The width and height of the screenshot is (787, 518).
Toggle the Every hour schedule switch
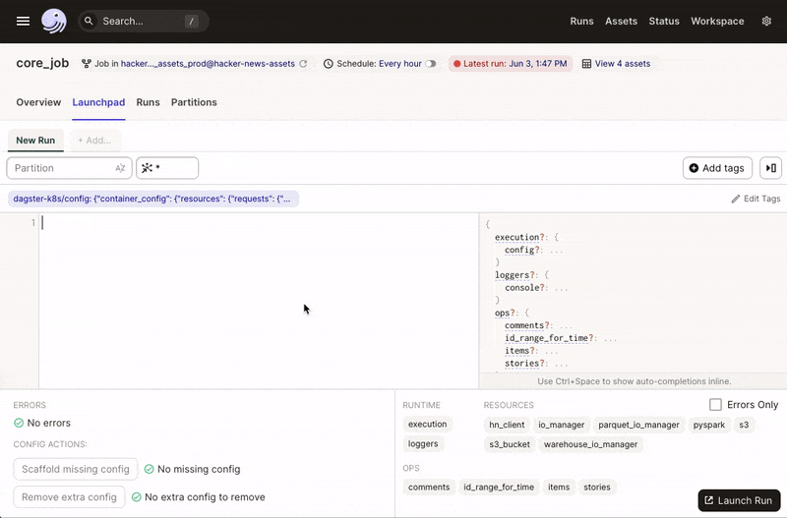point(431,64)
